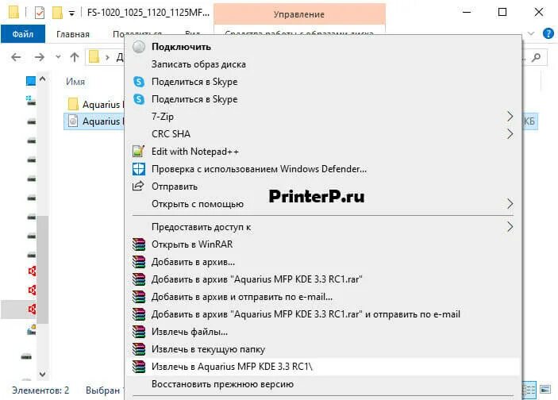This screenshot has width=558, height=400.
Task: Expand Открыть с помощью submenu arrow
Action: tap(510, 203)
